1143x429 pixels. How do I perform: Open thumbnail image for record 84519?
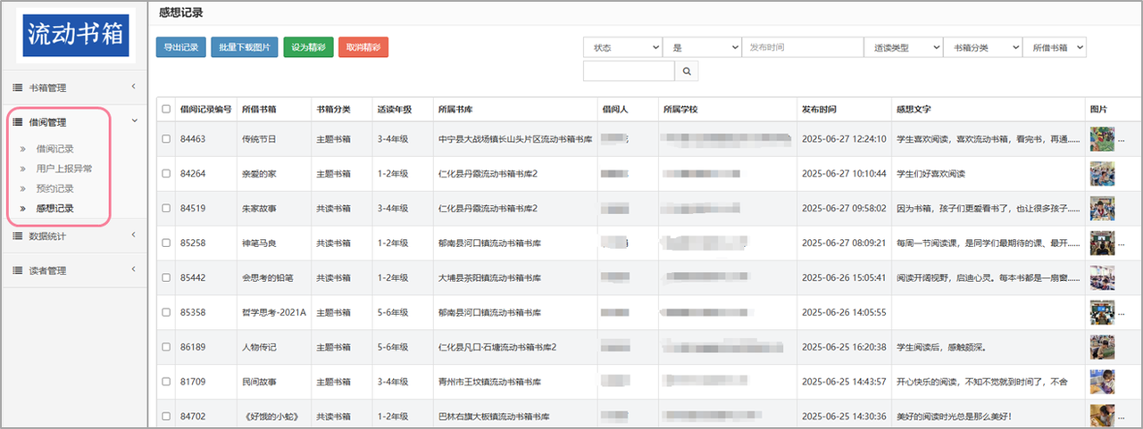point(1102,208)
